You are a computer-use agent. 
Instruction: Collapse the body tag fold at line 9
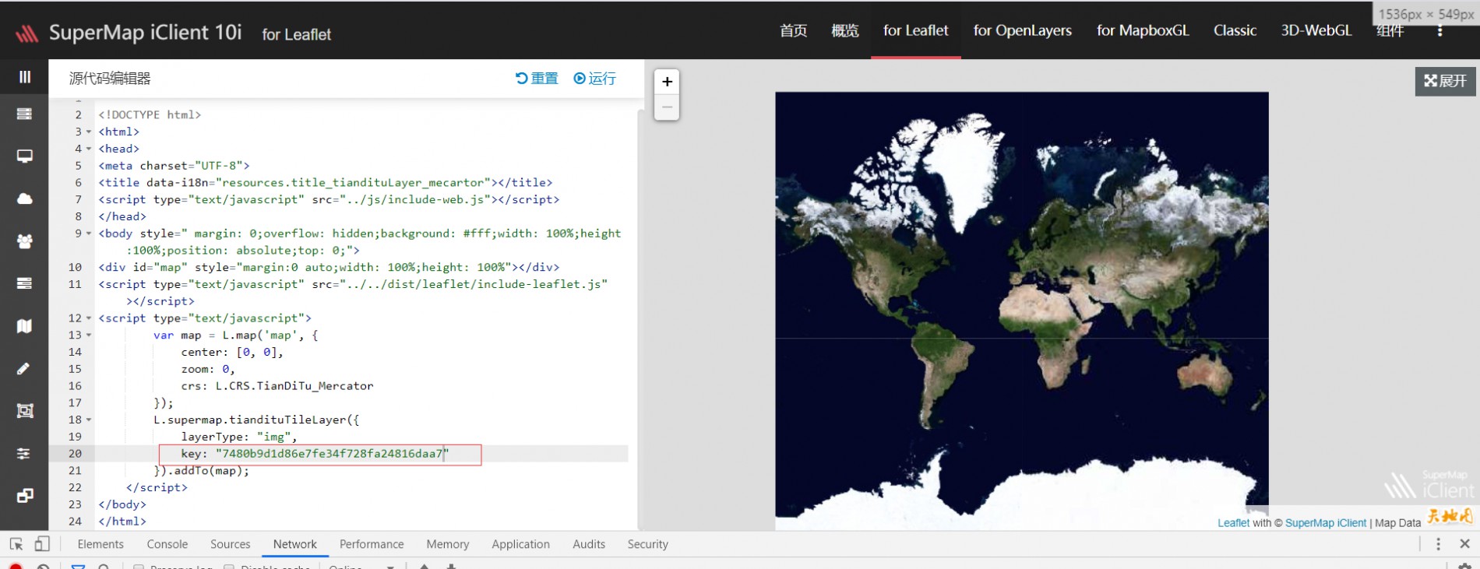tap(89, 234)
